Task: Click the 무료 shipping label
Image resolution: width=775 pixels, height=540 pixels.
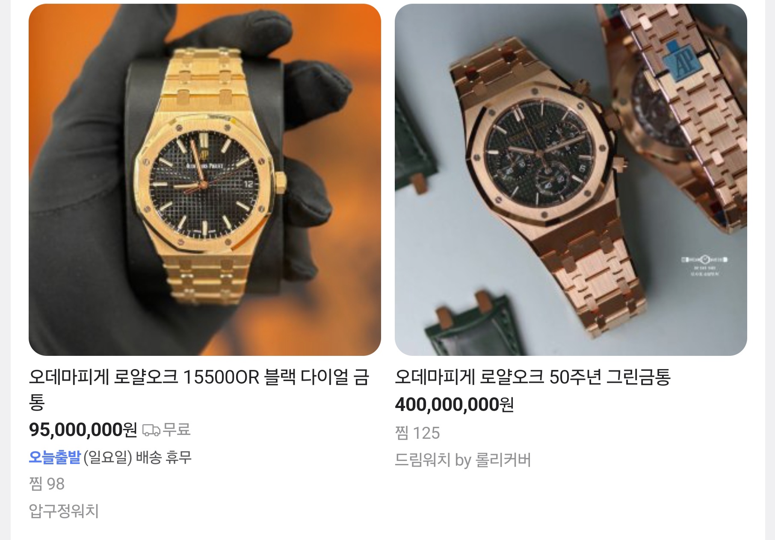Action: coord(176,429)
